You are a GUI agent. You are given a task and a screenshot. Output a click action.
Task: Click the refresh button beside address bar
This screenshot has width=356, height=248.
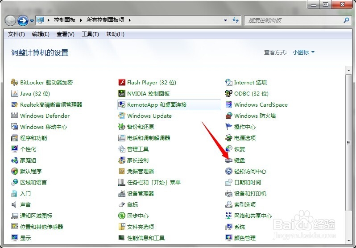point(236,20)
